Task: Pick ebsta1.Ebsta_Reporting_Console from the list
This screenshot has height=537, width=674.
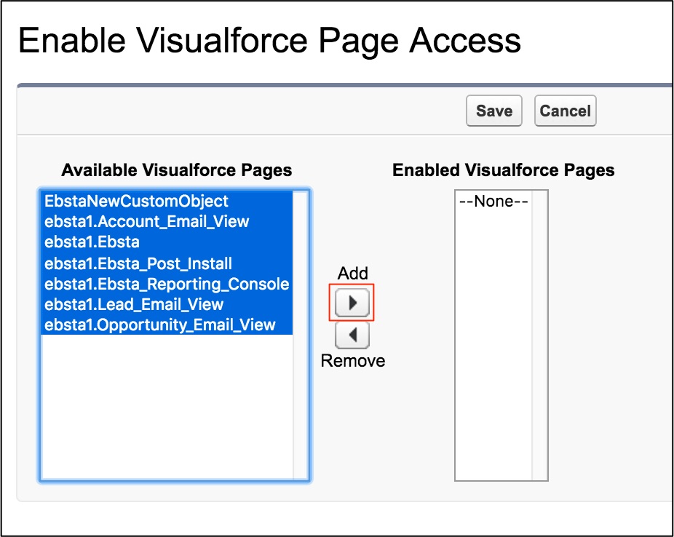Action: [x=167, y=284]
